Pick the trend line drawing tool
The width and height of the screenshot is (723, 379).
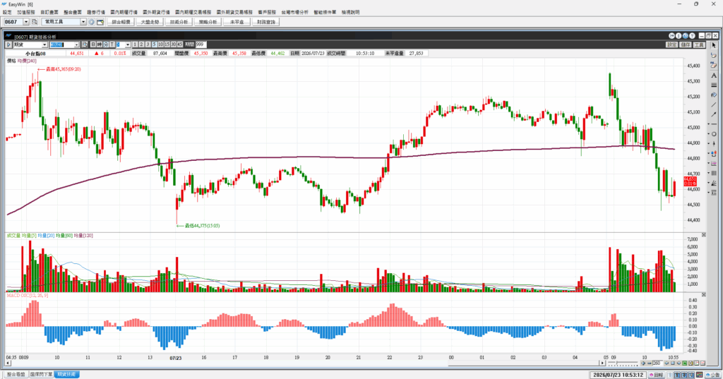click(714, 104)
